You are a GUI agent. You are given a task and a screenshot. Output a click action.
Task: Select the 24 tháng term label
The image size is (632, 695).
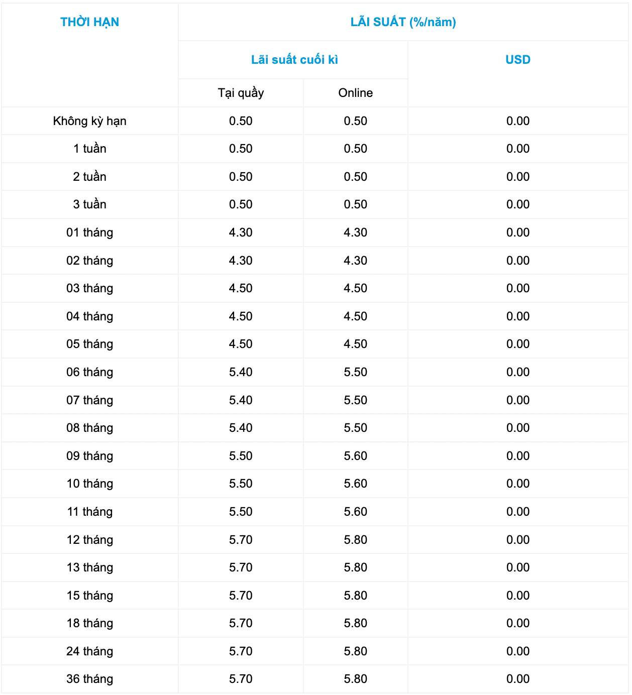tap(89, 651)
